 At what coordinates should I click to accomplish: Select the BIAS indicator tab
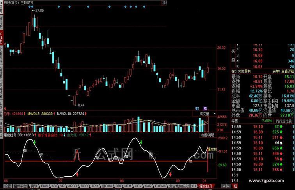(44, 186)
